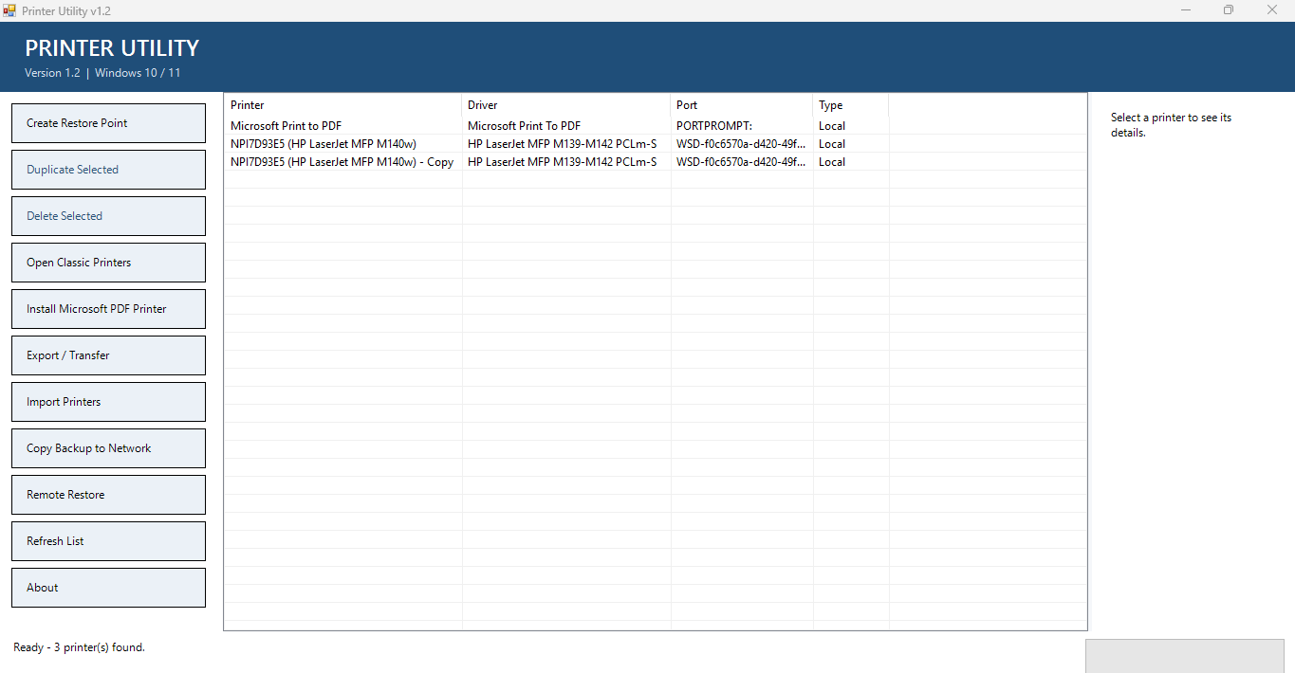1295x673 pixels.
Task: Minimize the Printer Utility window
Action: pyautogui.click(x=1186, y=10)
